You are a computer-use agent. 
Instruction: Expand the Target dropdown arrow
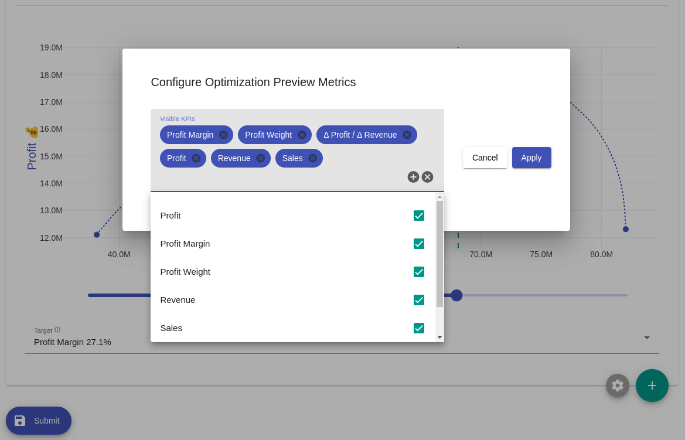[646, 337]
